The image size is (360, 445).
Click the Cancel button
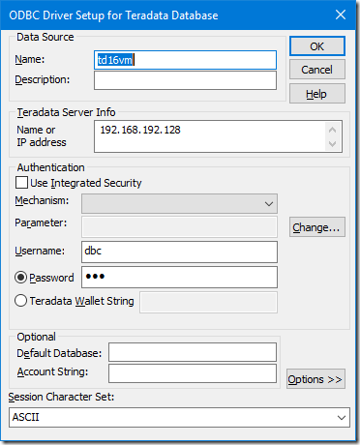tap(317, 70)
